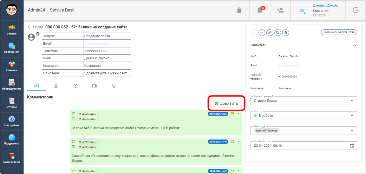Switch to the hourglass time tracking tab
The image size is (366, 174).
click(56, 86)
